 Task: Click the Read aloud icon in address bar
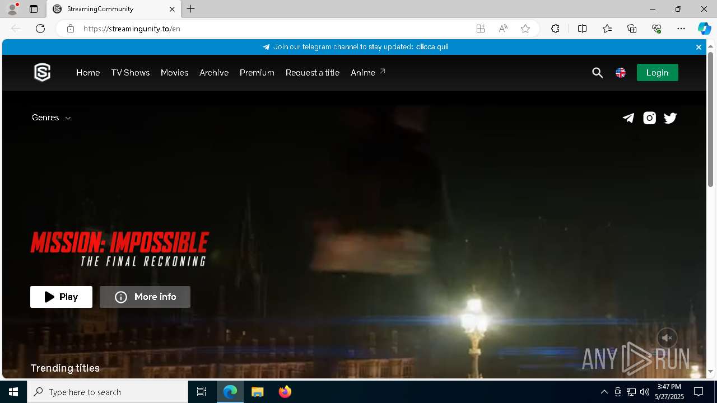[503, 29]
